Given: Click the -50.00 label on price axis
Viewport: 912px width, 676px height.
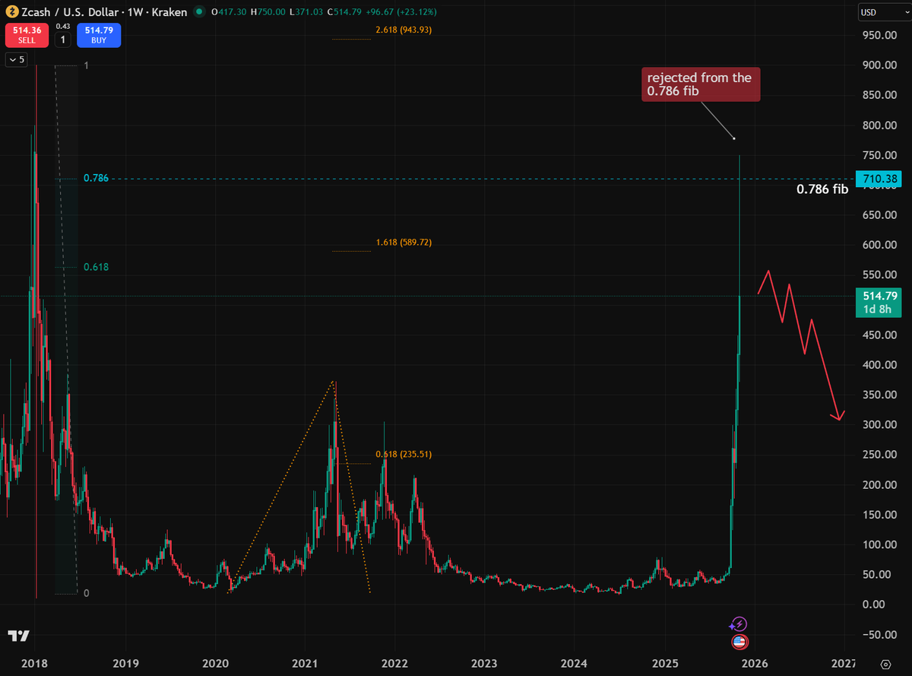Looking at the screenshot, I should 879,633.
